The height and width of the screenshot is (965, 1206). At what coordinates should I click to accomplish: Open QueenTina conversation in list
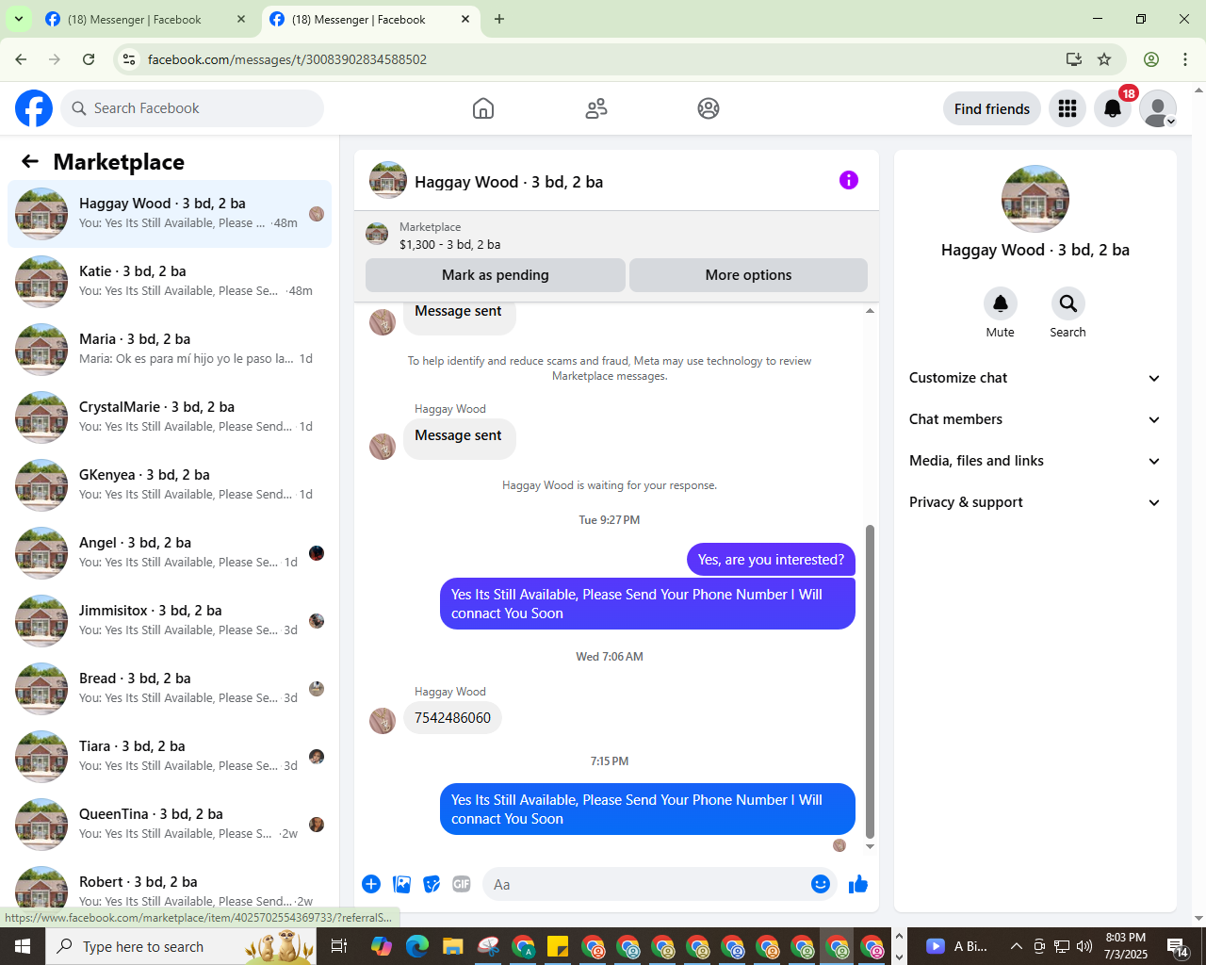click(x=170, y=825)
